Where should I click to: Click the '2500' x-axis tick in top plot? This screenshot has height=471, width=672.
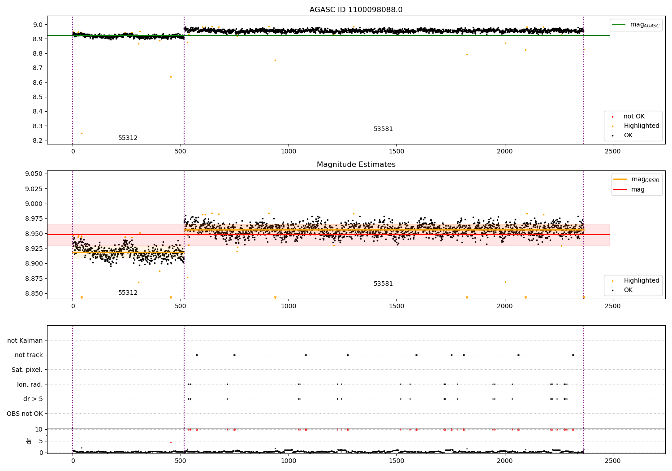point(613,151)
